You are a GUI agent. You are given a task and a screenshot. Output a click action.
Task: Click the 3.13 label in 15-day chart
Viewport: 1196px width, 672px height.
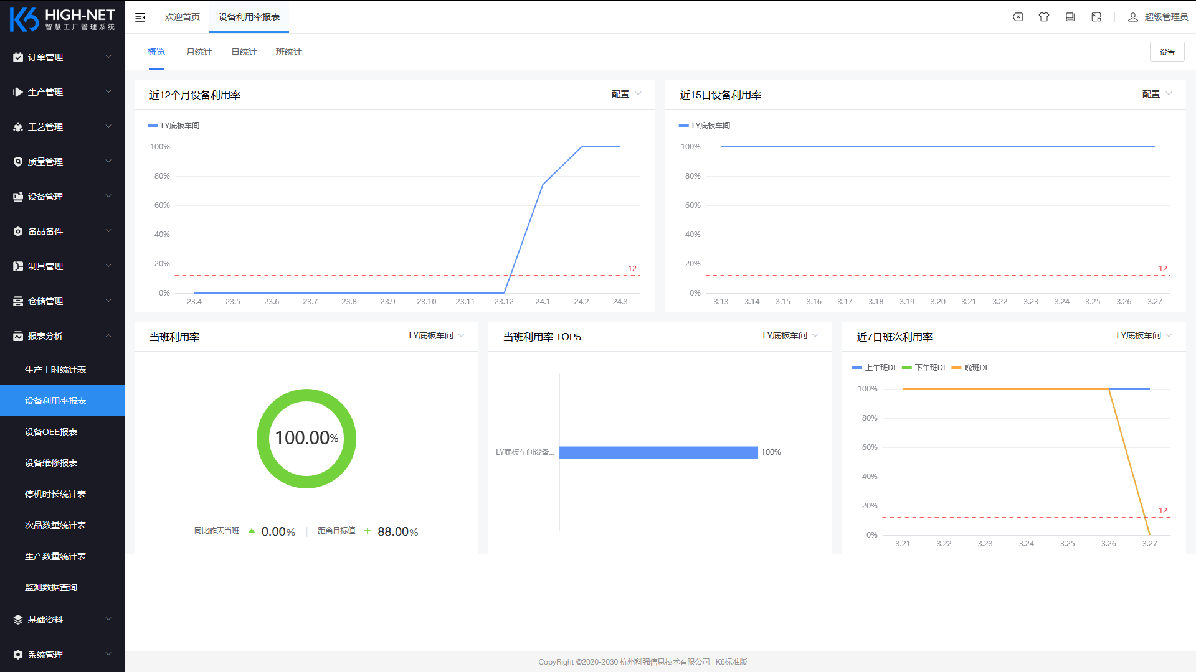(721, 302)
